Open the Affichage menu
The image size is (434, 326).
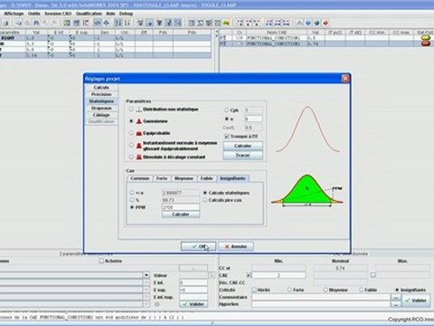[14, 14]
